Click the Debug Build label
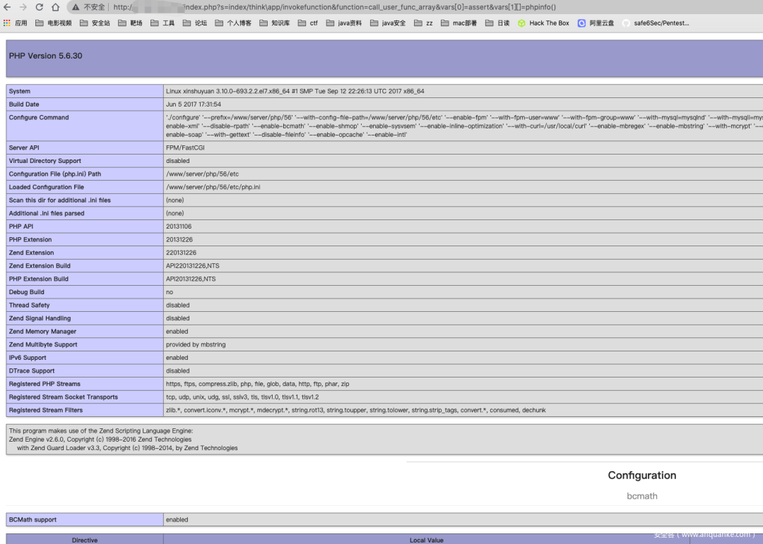The height and width of the screenshot is (544, 763). (x=26, y=292)
